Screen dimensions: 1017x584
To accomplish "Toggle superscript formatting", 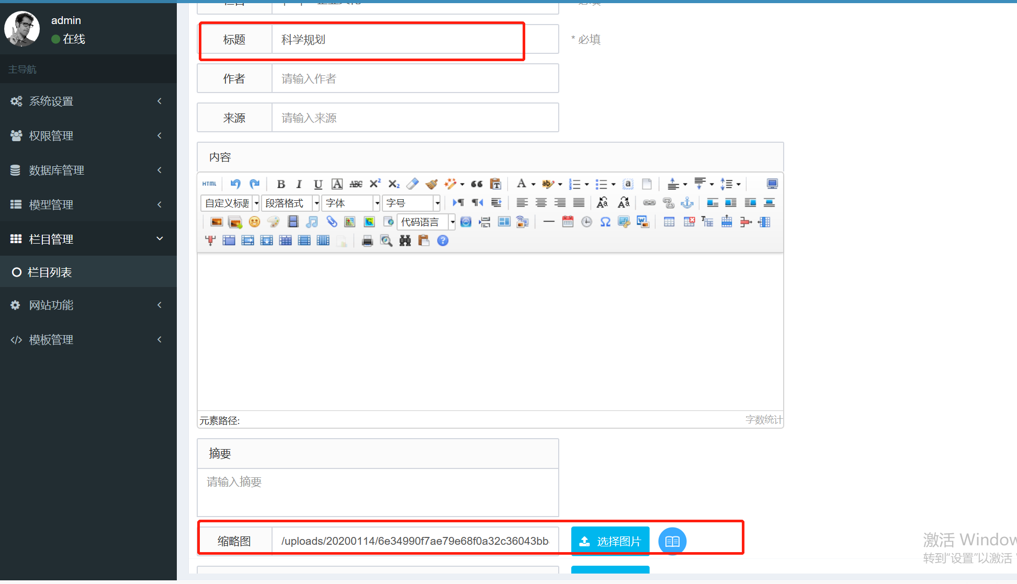I will tap(375, 184).
